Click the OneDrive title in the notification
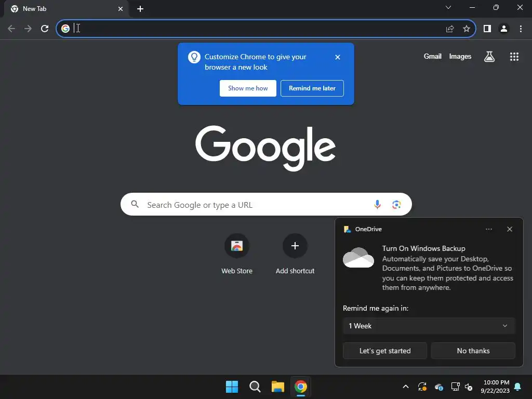The height and width of the screenshot is (399, 532). (x=368, y=229)
